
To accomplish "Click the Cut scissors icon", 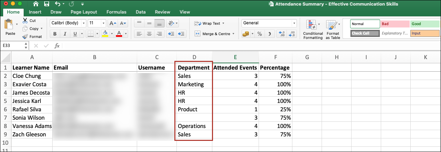I will [25, 21].
